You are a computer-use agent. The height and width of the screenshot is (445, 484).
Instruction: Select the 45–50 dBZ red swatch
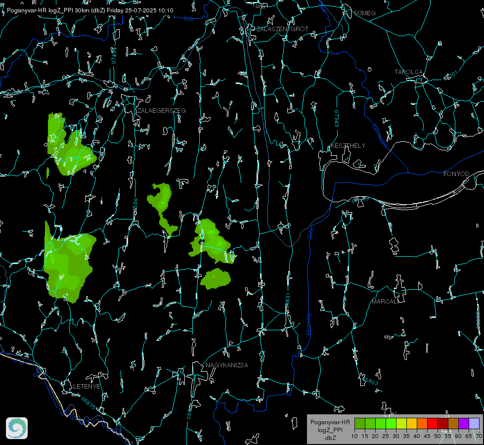click(433, 423)
